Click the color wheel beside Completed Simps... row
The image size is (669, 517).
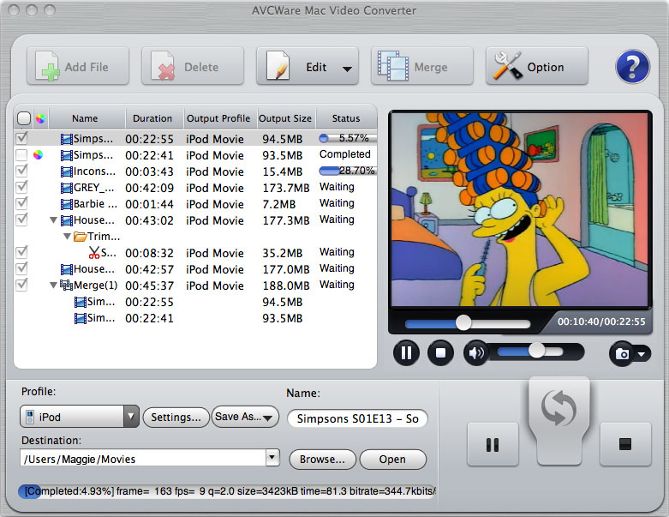tap(38, 154)
